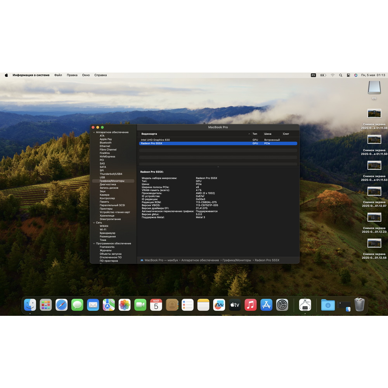Collapse the Аппаратное обеспечение section
Screen dimensions: 388x388
click(x=94, y=132)
